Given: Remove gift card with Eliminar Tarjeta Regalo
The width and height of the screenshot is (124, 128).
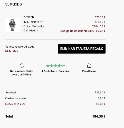Looking at the screenshot, I should tap(82, 49).
